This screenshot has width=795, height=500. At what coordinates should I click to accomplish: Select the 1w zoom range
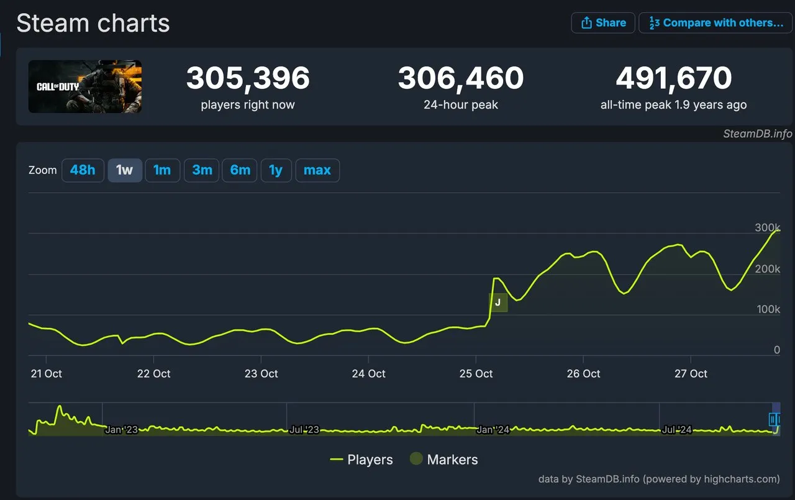click(125, 170)
